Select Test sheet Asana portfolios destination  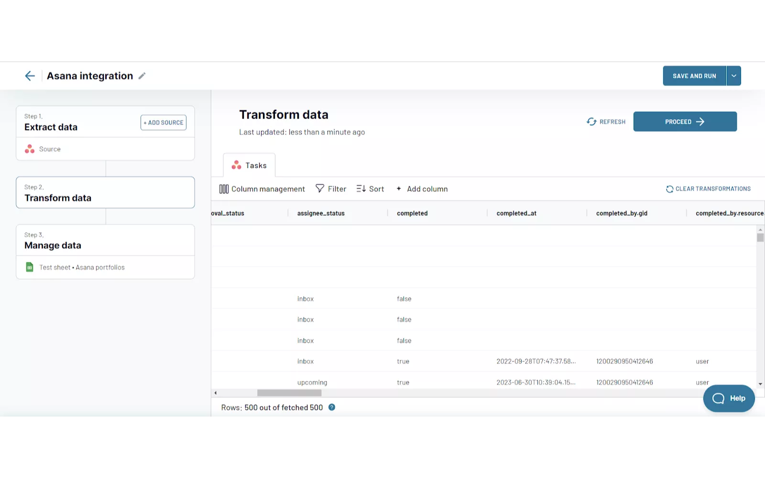(82, 268)
